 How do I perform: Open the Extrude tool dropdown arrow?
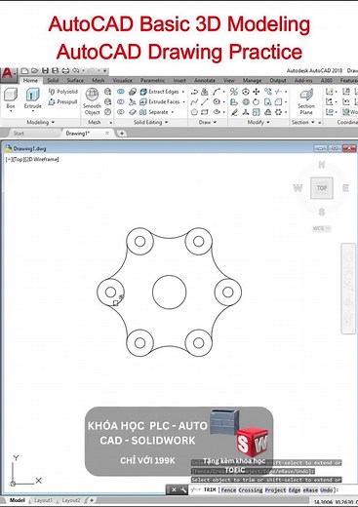[x=32, y=111]
